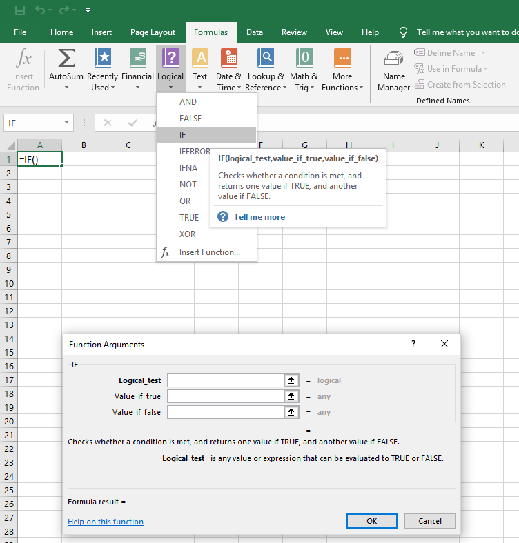Open the Lookup & Reference functions icon
This screenshot has height=543, width=519.
pyautogui.click(x=266, y=59)
